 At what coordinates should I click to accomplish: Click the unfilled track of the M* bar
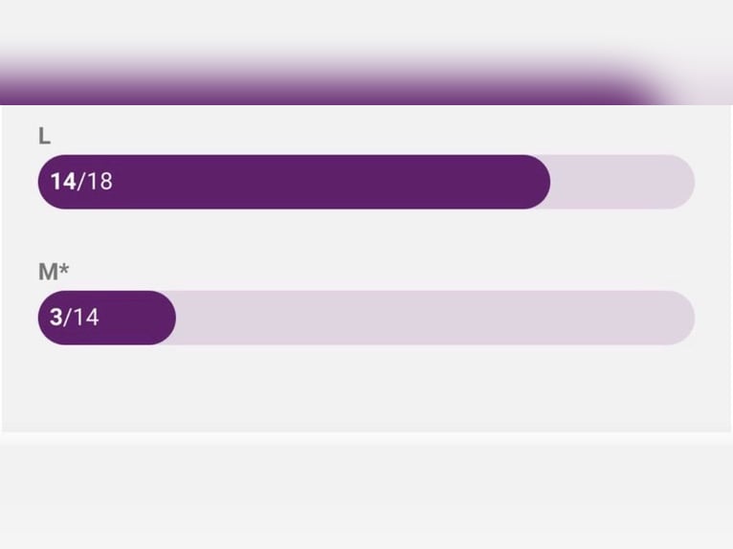pyautogui.click(x=431, y=318)
